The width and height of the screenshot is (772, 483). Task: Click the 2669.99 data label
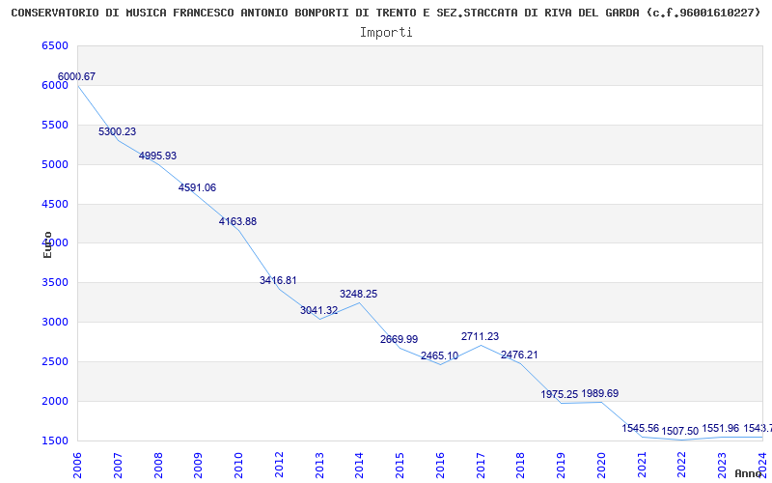click(x=399, y=340)
